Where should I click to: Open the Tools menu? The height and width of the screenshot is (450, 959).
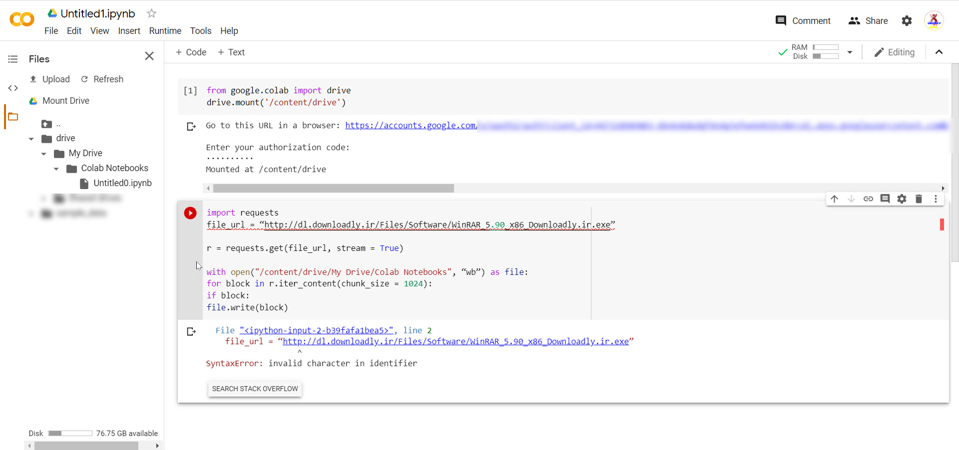(x=200, y=31)
